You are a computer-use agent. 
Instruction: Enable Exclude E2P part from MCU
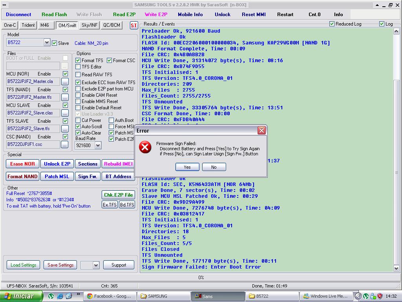coord(78,89)
